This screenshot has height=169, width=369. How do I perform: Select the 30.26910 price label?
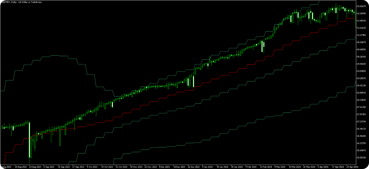pos(362,57)
